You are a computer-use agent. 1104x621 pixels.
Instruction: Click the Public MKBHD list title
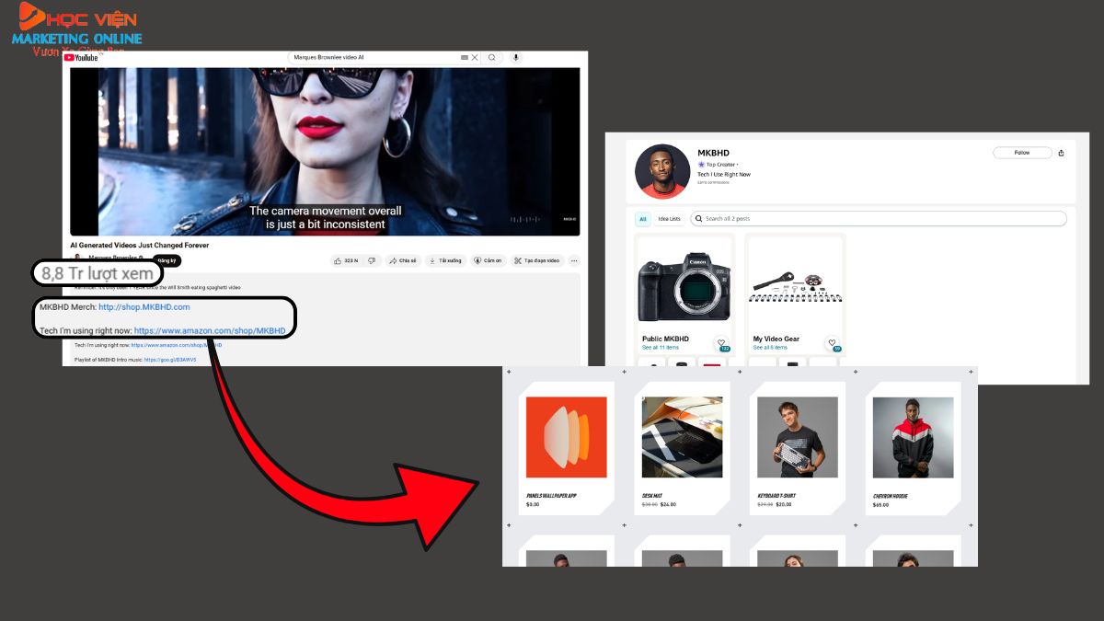[665, 339]
